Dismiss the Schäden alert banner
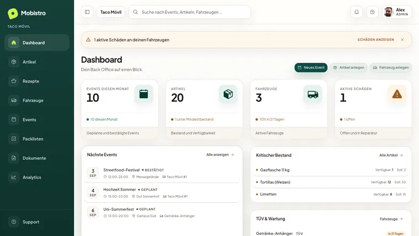This screenshot has height=236, width=419. click(x=402, y=40)
